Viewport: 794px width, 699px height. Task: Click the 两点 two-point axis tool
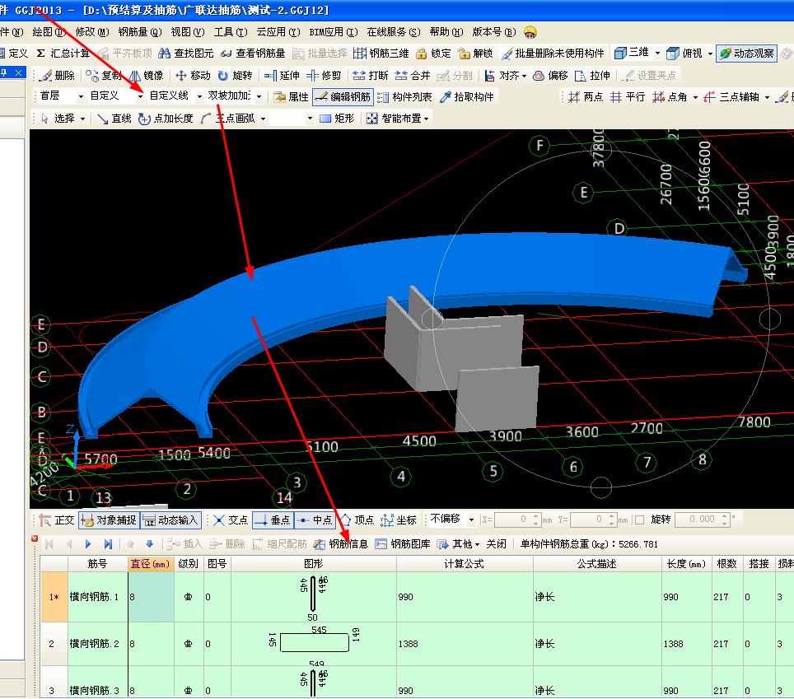(586, 96)
